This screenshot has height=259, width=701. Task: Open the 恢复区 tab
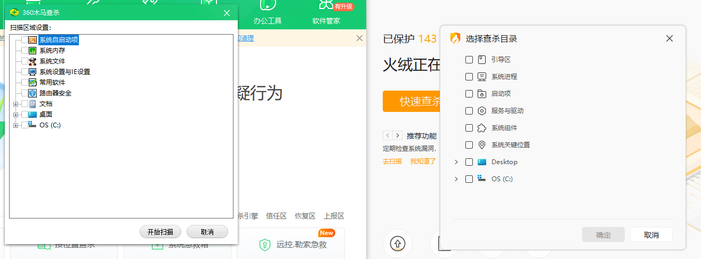[305, 216]
